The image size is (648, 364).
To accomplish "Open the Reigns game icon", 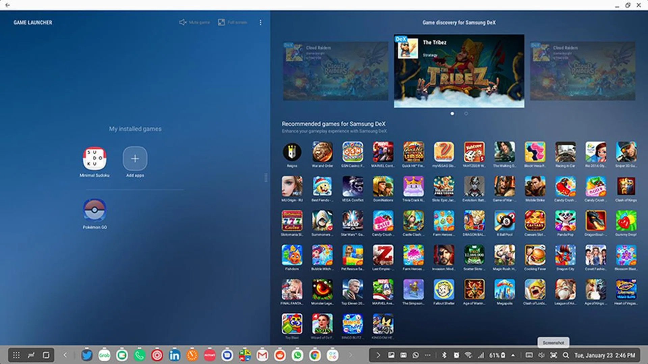I will coord(292,152).
